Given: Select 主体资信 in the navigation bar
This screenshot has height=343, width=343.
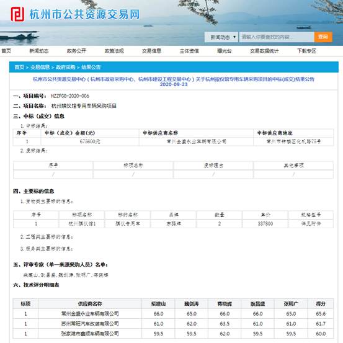Looking at the screenshot, I should pyautogui.click(x=189, y=51).
